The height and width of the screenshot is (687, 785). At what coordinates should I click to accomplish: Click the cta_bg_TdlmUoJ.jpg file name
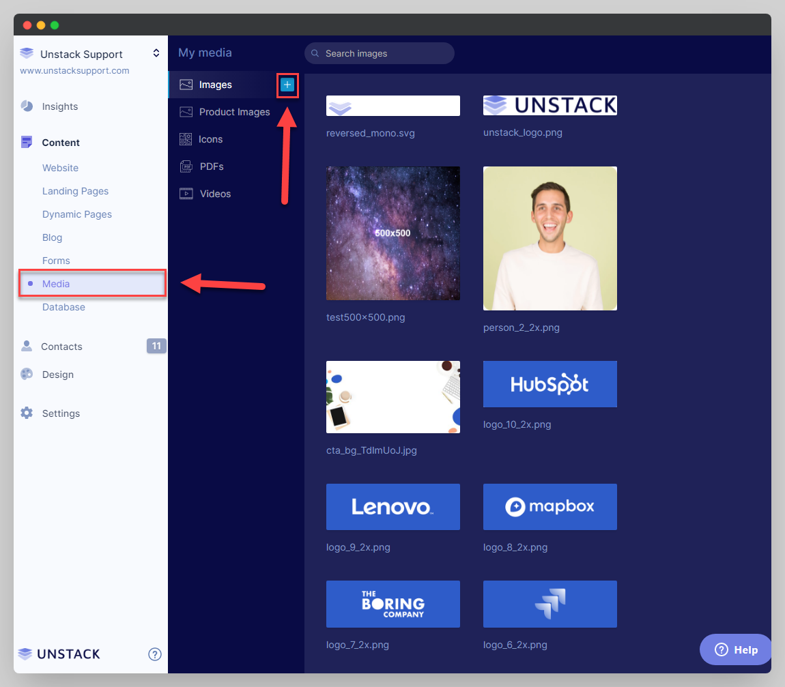click(371, 450)
